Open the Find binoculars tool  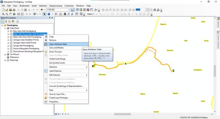[65, 14]
